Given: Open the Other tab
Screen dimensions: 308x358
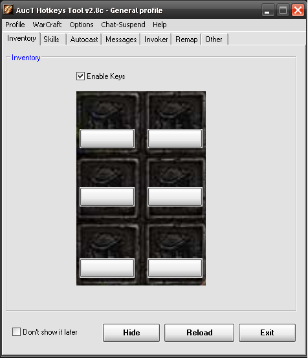Looking at the screenshot, I should (215, 39).
